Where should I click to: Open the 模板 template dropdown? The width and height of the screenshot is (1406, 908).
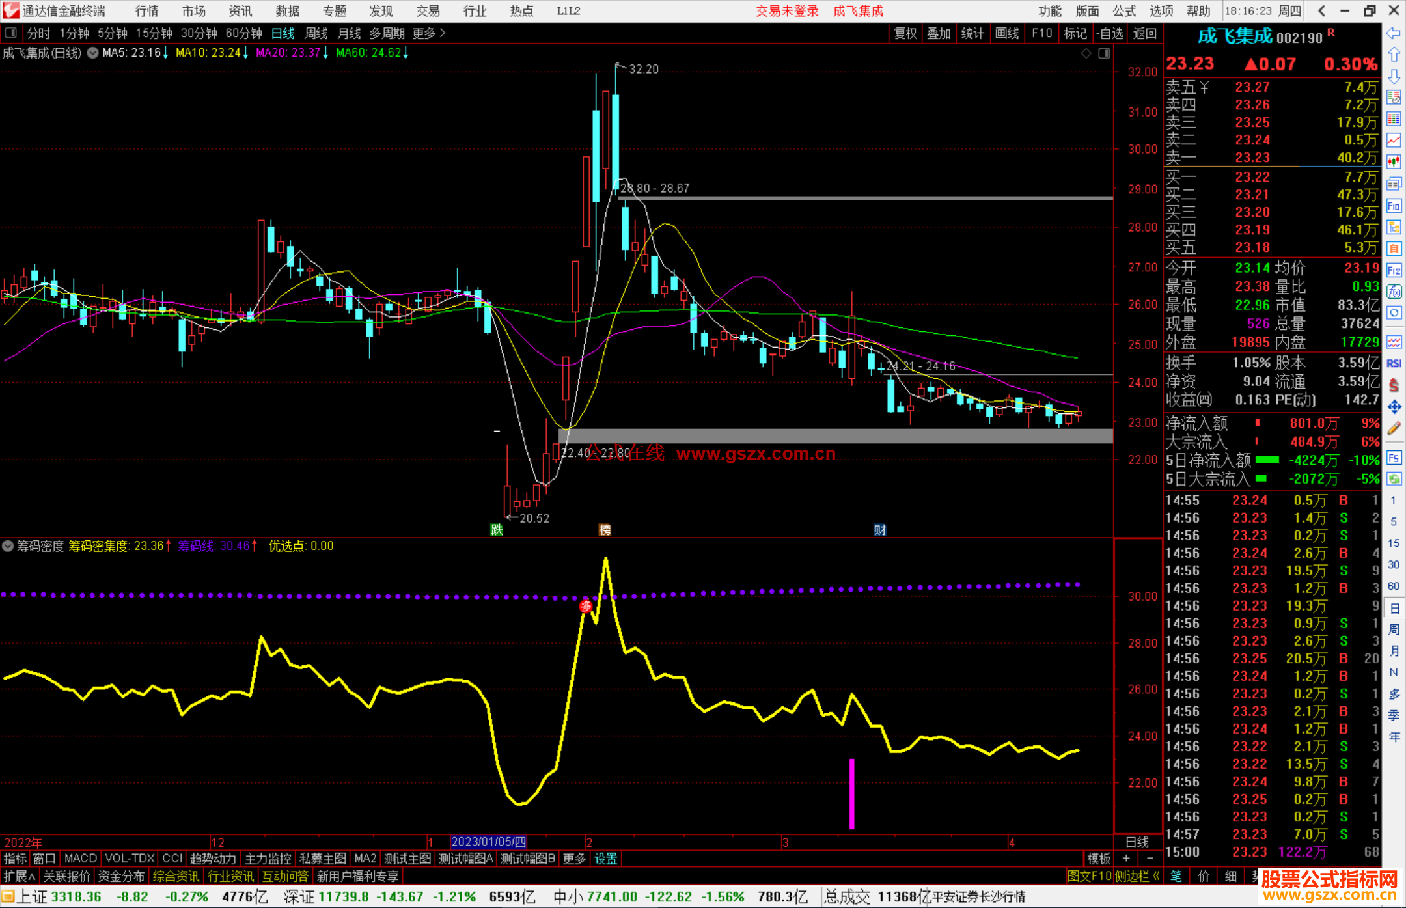coord(1099,859)
